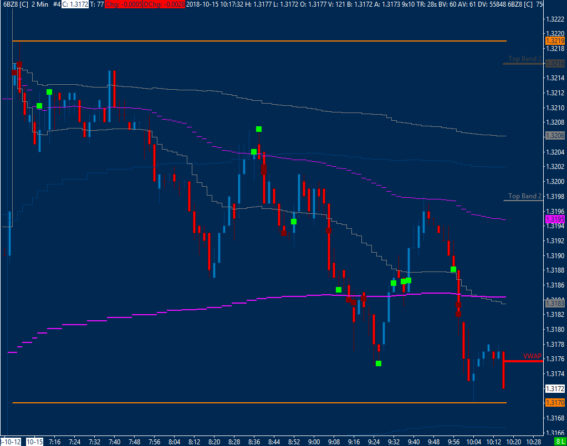The width and height of the screenshot is (567, 446).
Task: Click the upper 'Top Band 2' label near 1.3216
Action: click(525, 59)
